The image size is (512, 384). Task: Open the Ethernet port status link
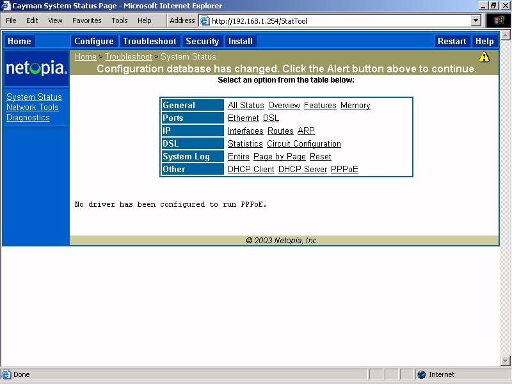click(x=243, y=118)
